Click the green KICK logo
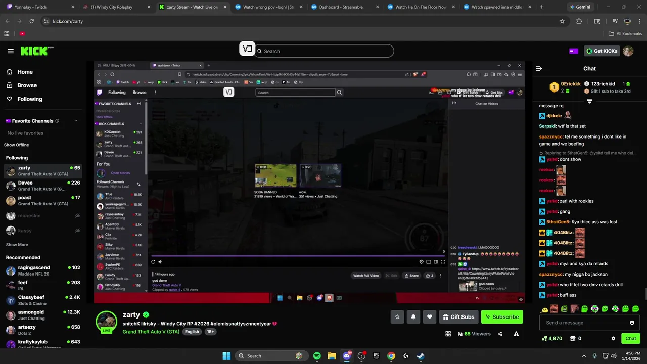Image resolution: width=647 pixels, height=364 pixels. (36, 51)
